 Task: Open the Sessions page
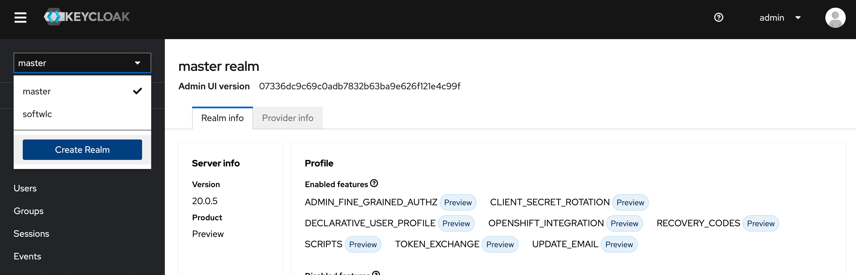(x=31, y=234)
